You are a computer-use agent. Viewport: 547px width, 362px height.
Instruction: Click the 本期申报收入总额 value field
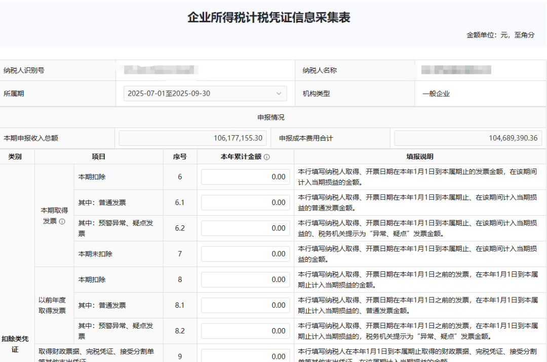point(192,138)
